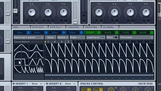Choose the exponential rise curve in Curve Select
Screen dimensions: 161x91
[32, 48]
